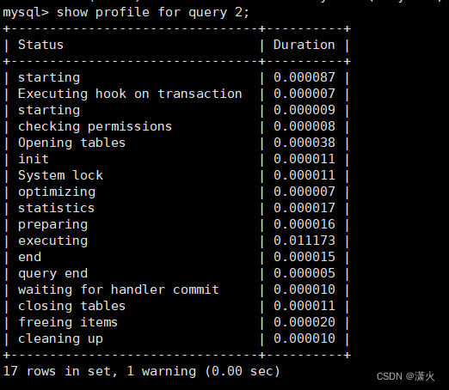Click the duration value 0.000087
This screenshot has height=390, width=449.
coord(304,77)
